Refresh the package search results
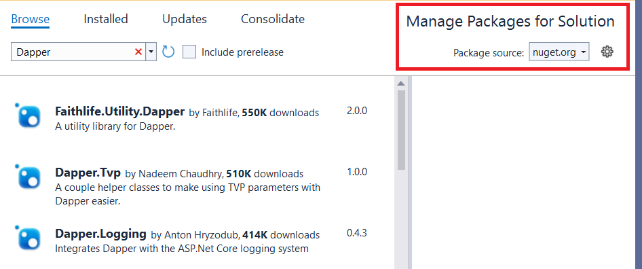Image resolution: width=642 pixels, height=269 pixels. pos(168,52)
